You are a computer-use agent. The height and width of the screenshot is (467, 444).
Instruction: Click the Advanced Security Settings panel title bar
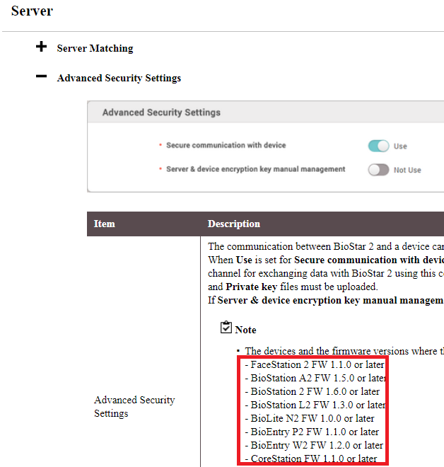(x=265, y=112)
